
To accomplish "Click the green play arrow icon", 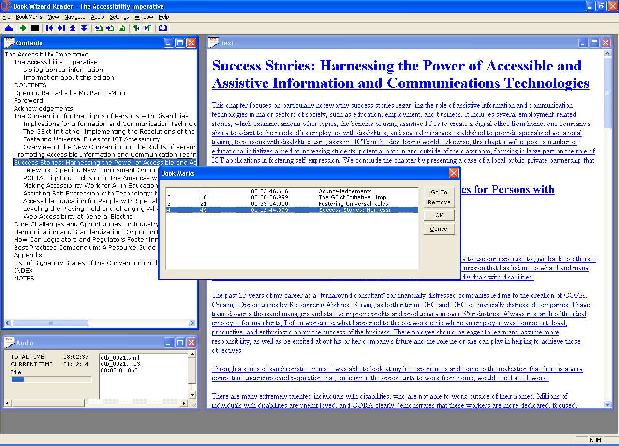I will [23, 28].
